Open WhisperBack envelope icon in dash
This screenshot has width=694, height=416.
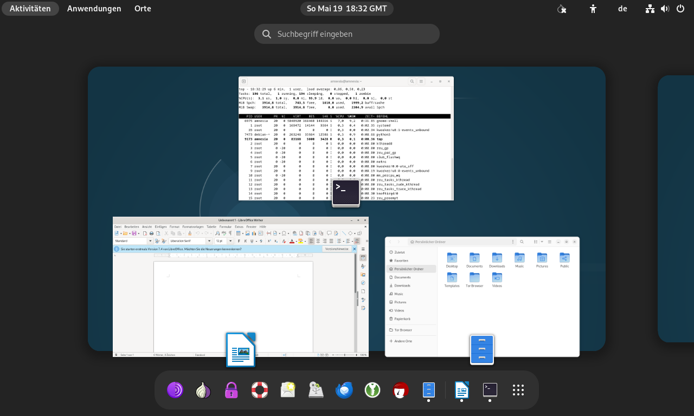coord(288,390)
